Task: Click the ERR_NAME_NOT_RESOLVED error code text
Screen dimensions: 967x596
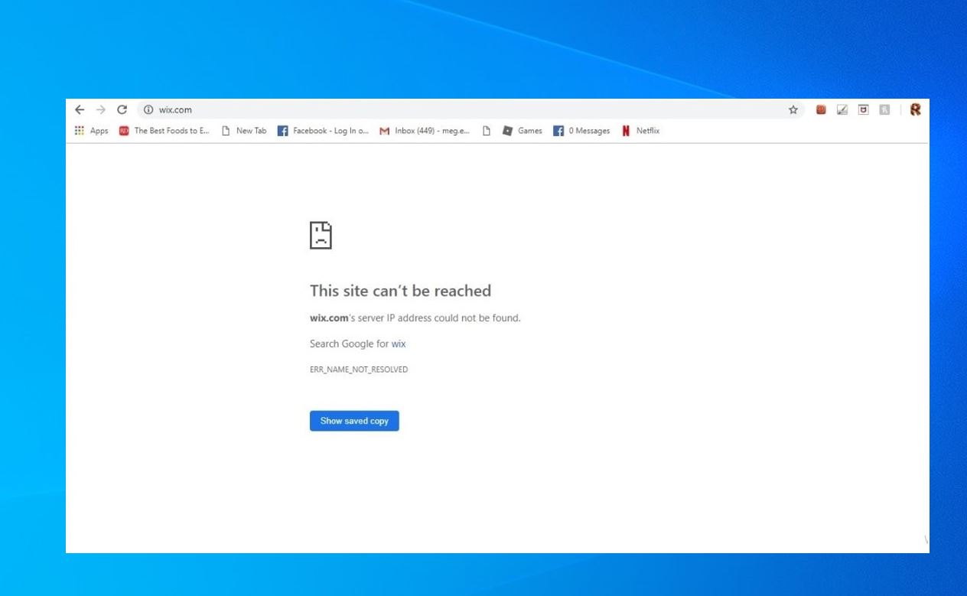Action: [x=359, y=370]
